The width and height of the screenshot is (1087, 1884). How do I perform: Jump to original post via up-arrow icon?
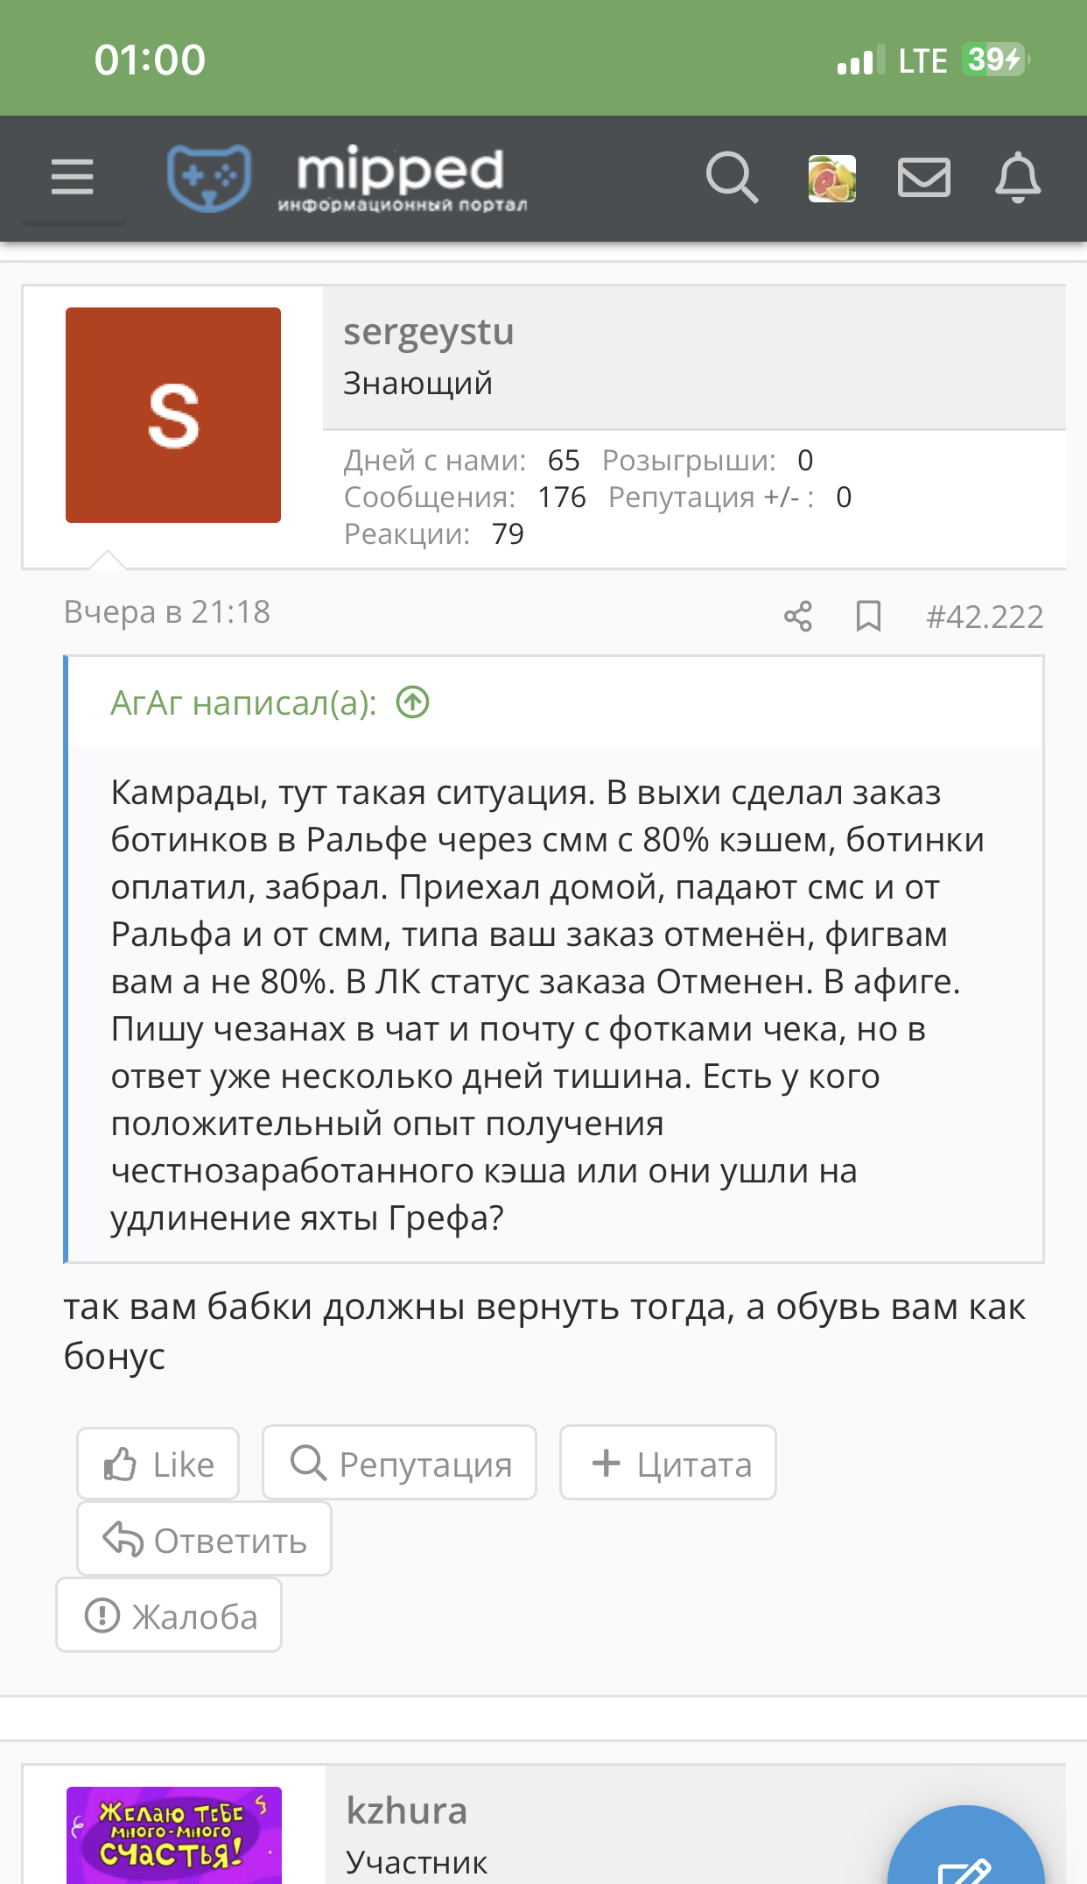click(x=413, y=702)
